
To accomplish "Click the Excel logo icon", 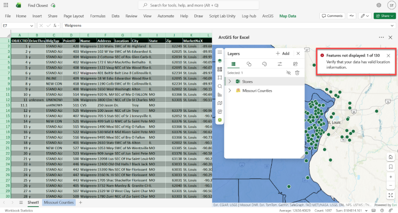I will [x=18, y=6].
